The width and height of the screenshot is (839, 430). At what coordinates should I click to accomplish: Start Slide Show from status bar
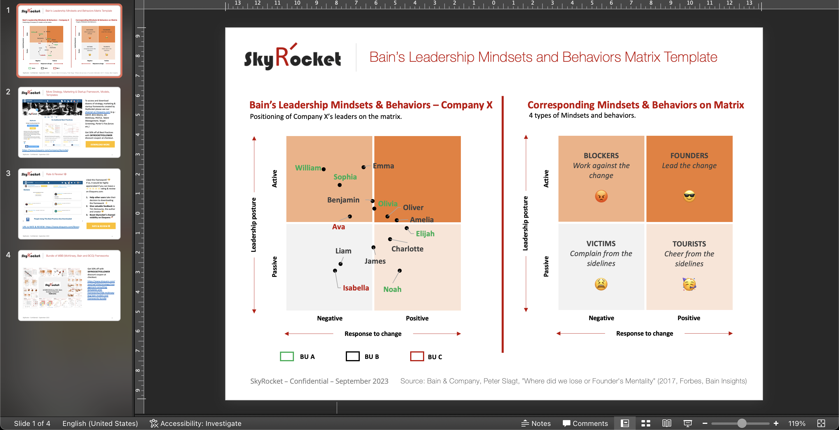click(688, 423)
